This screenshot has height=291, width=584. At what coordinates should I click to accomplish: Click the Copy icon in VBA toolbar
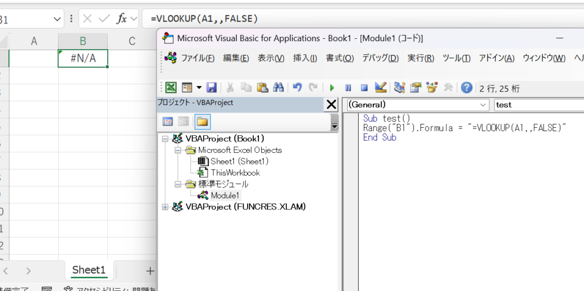246,87
